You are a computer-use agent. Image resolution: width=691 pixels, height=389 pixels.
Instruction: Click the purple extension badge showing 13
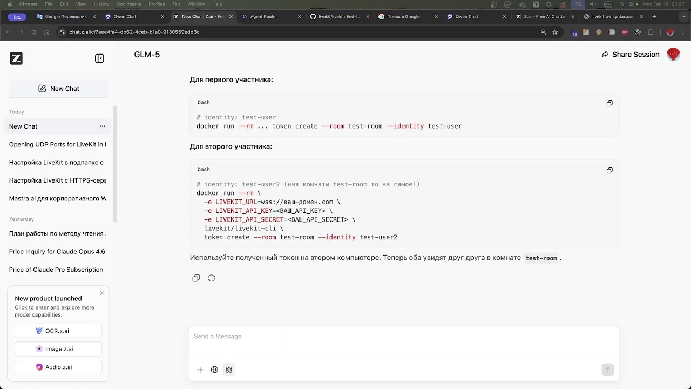[x=574, y=32]
